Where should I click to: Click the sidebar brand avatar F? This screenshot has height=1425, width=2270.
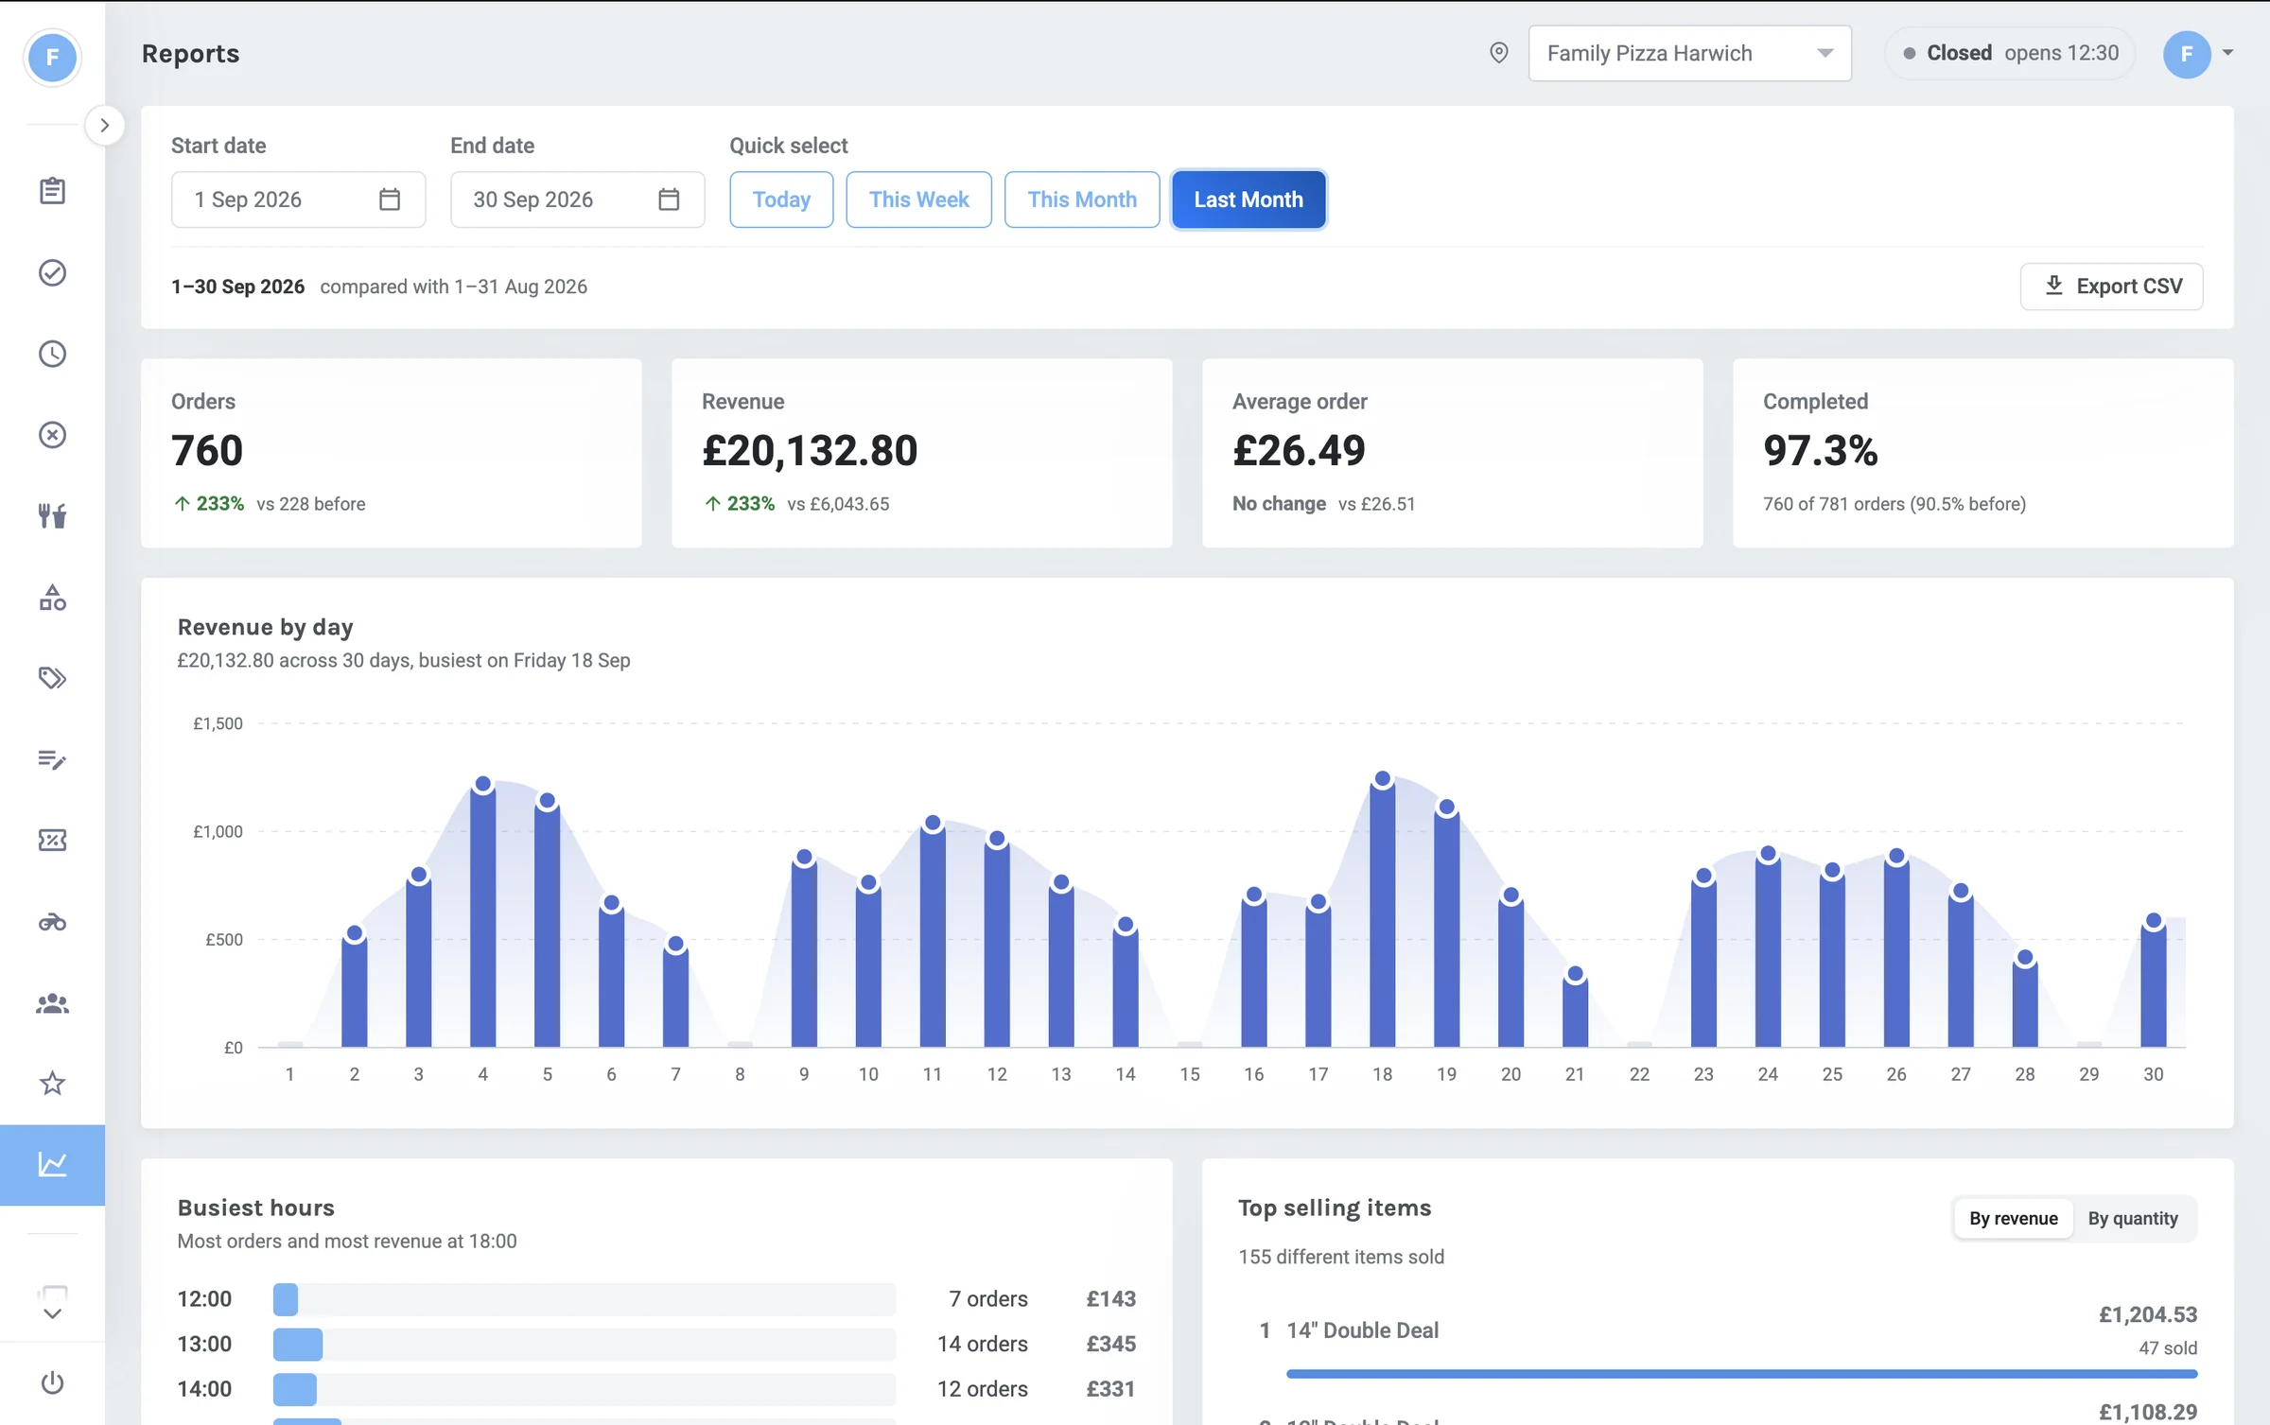[52, 57]
